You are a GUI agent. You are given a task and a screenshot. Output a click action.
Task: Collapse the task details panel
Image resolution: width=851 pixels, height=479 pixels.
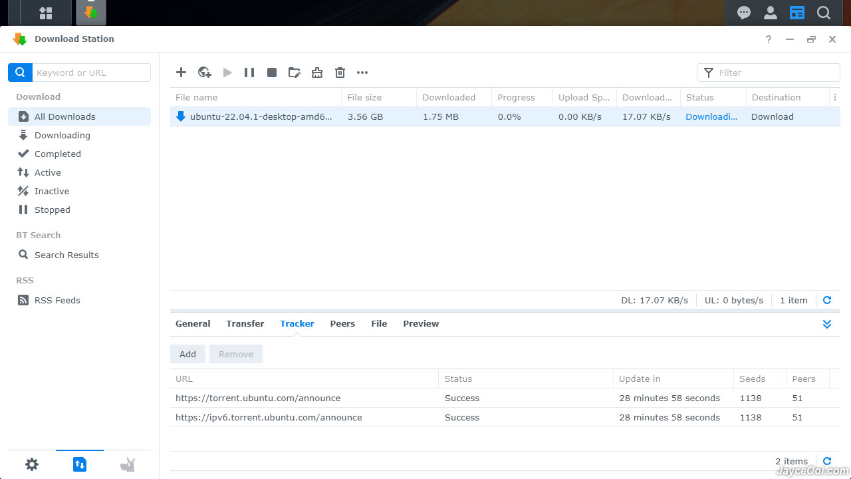coord(827,324)
